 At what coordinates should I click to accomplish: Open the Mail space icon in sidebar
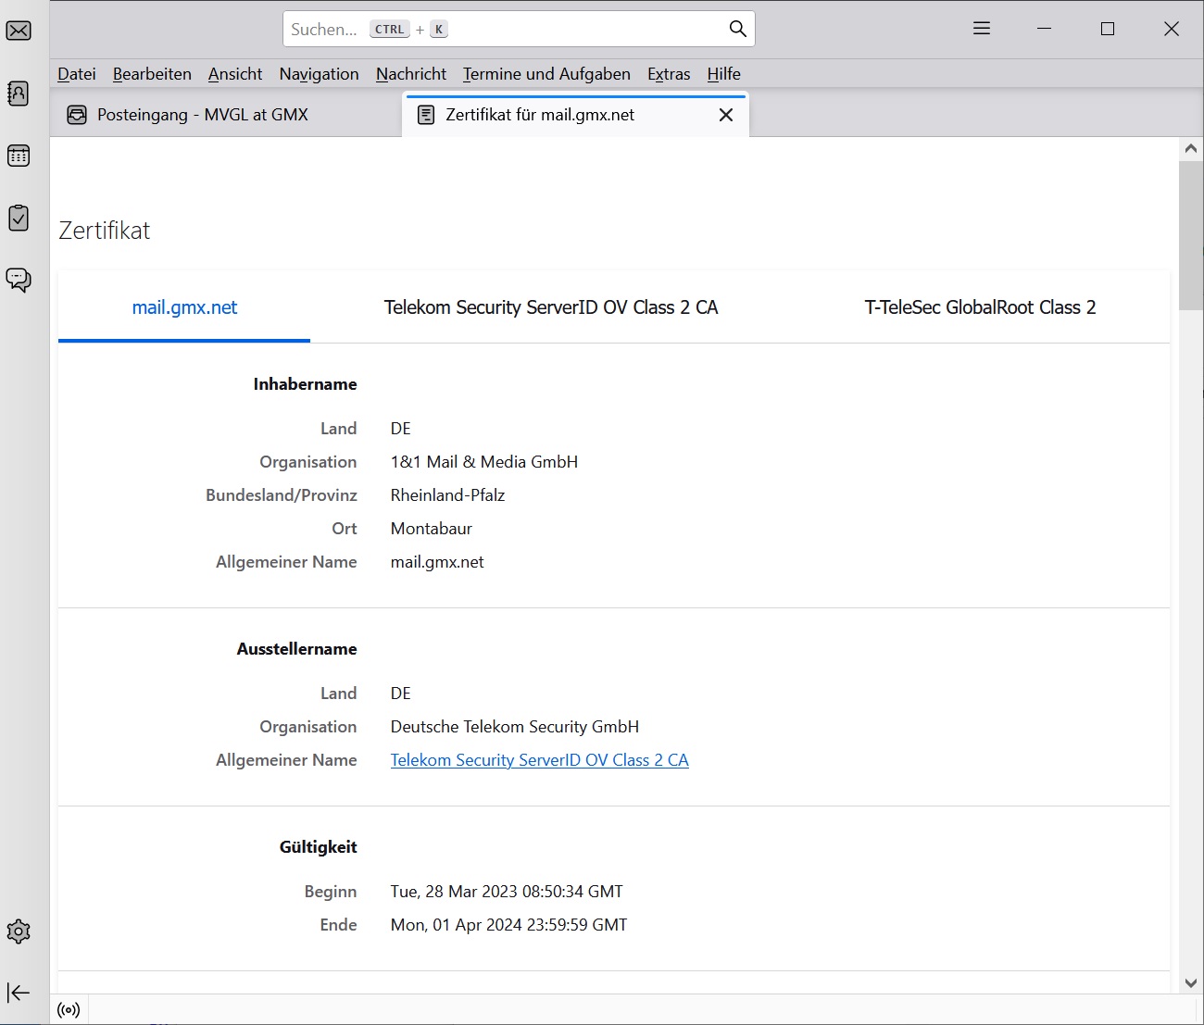[x=19, y=31]
